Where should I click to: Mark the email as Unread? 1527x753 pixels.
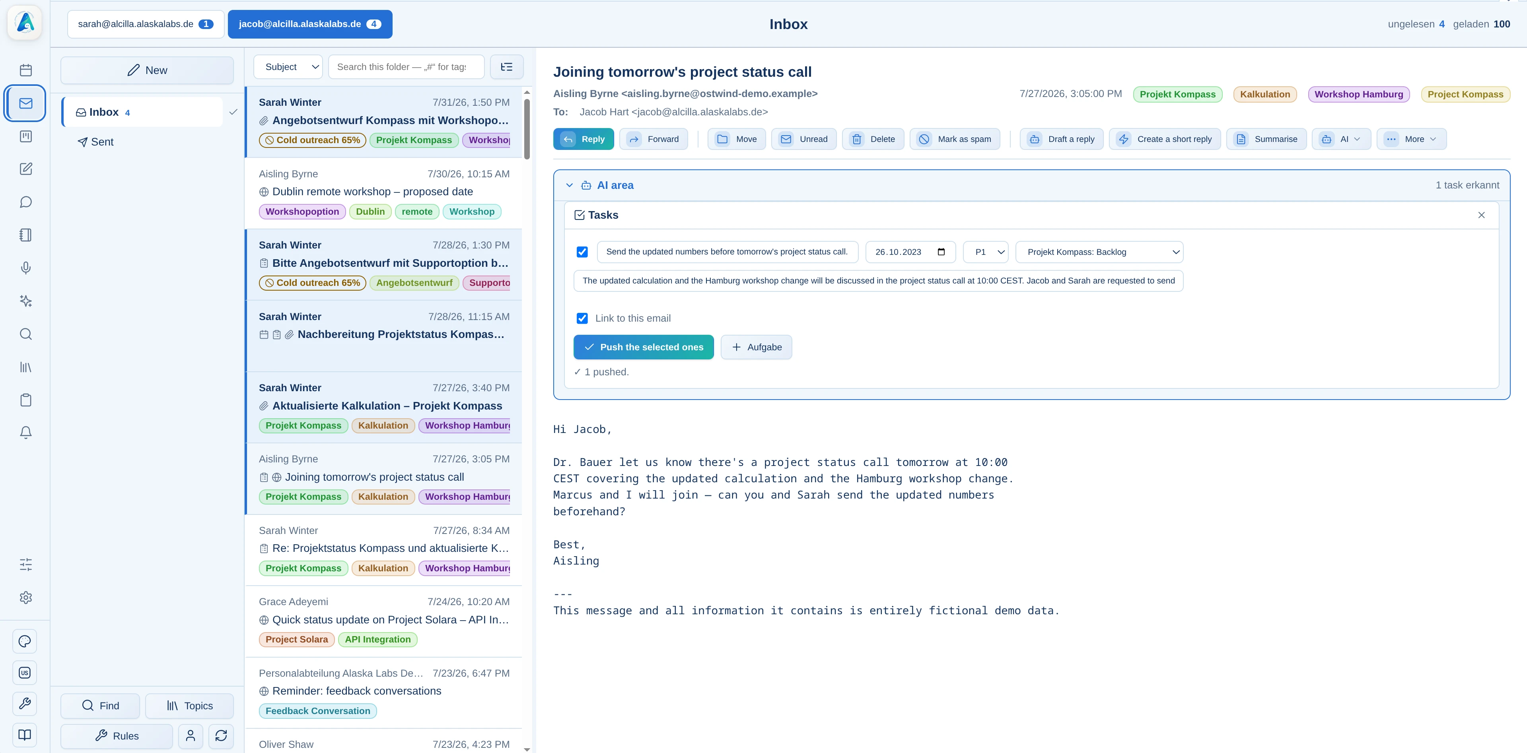coord(804,139)
